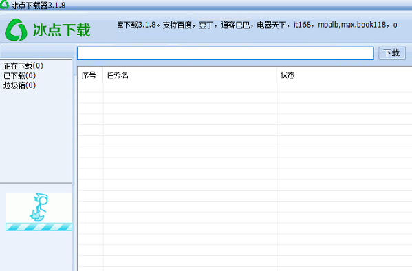Click the 下载 download button

[392, 53]
